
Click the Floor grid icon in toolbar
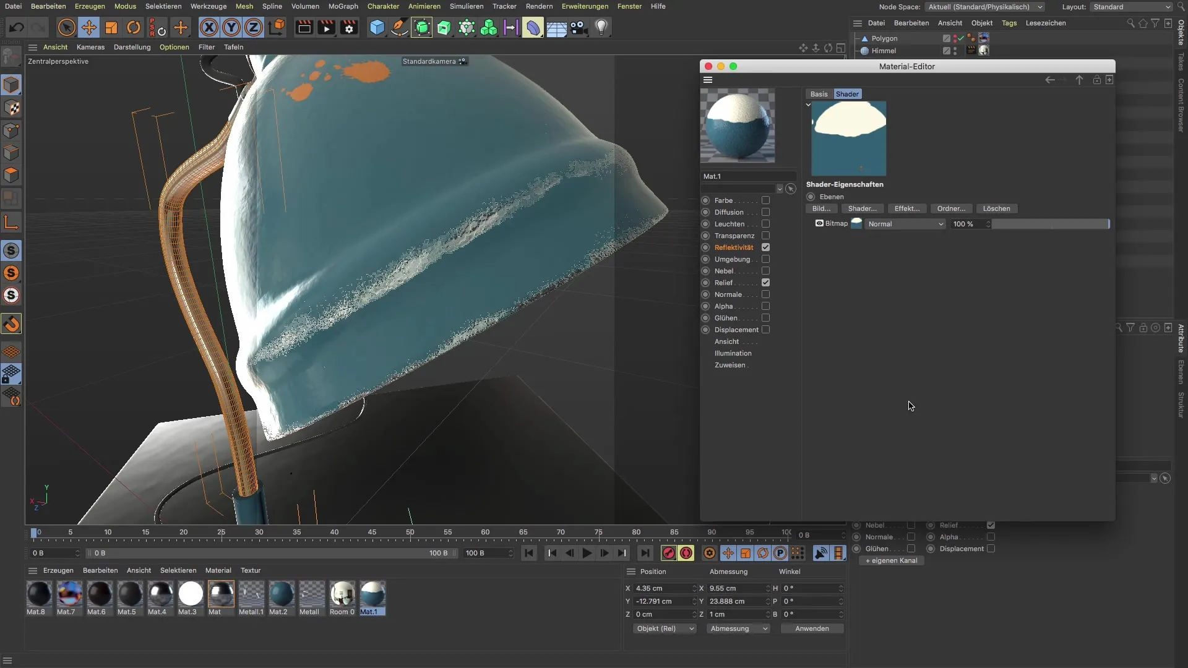coord(556,27)
